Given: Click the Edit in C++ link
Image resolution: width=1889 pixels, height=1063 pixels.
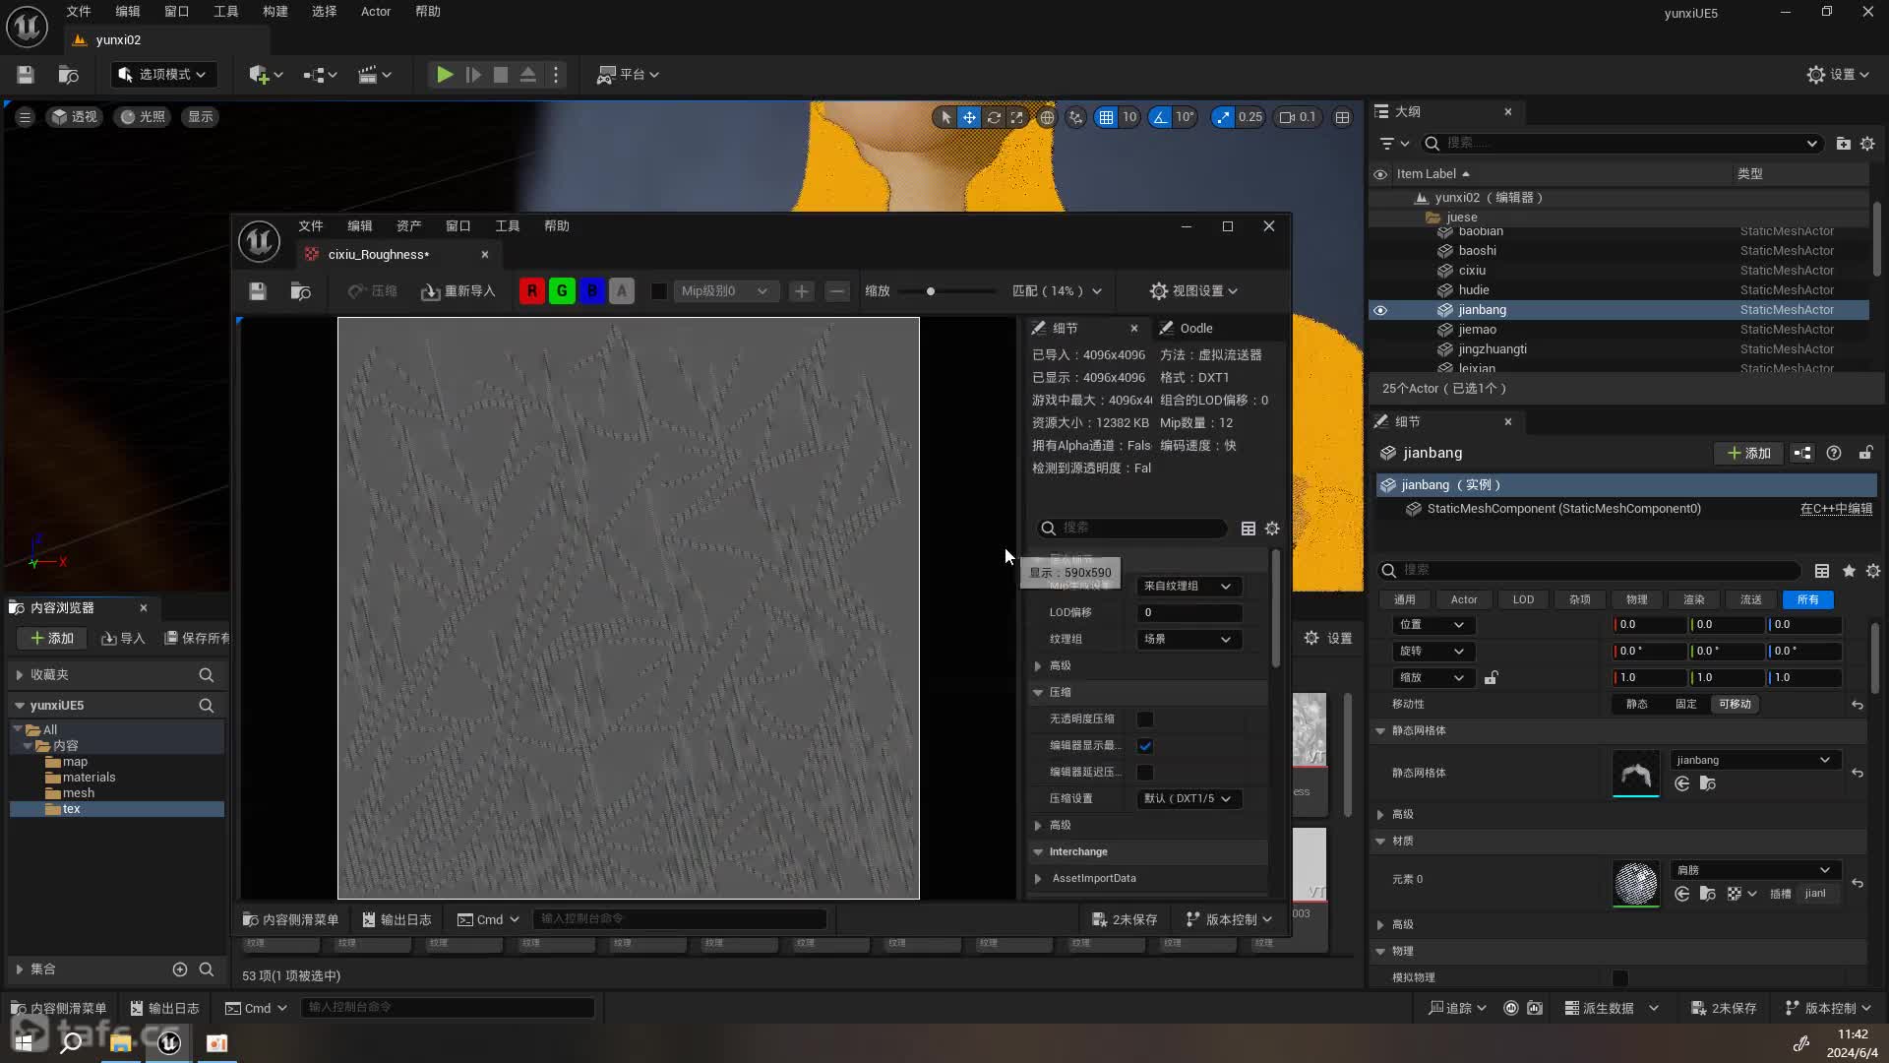Looking at the screenshot, I should pos(1836,509).
